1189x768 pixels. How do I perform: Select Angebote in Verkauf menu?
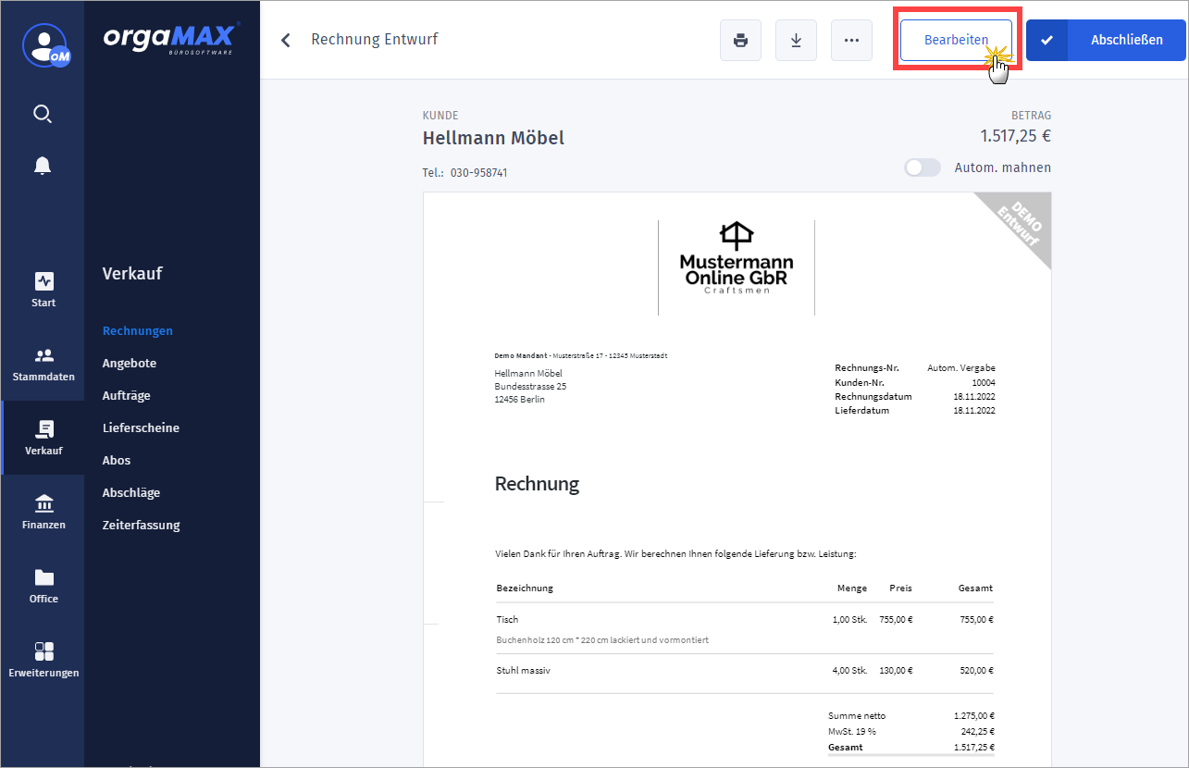point(130,364)
